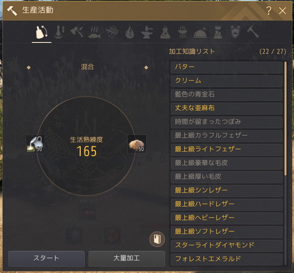
Task: Select the flask simple alchemy icon
Action: (165, 32)
